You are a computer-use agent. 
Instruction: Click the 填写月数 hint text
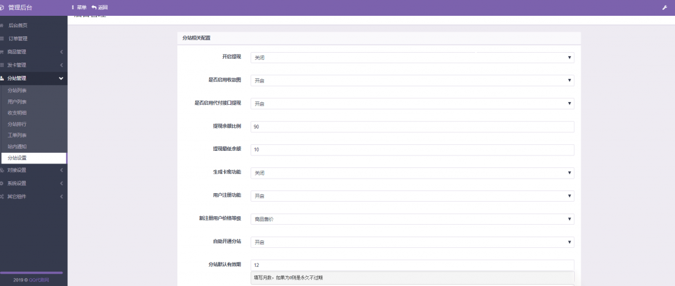point(289,278)
